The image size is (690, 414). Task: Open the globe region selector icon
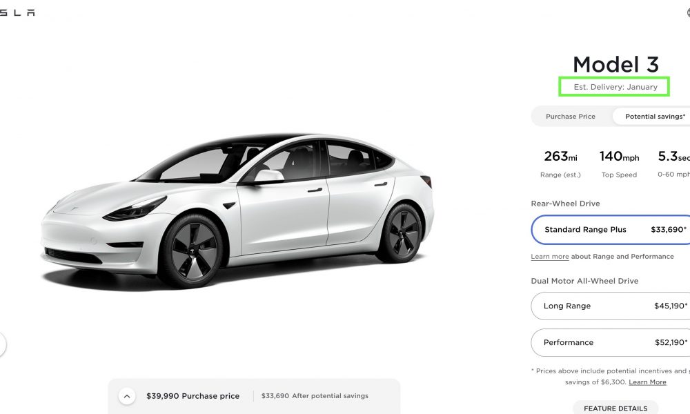click(688, 12)
